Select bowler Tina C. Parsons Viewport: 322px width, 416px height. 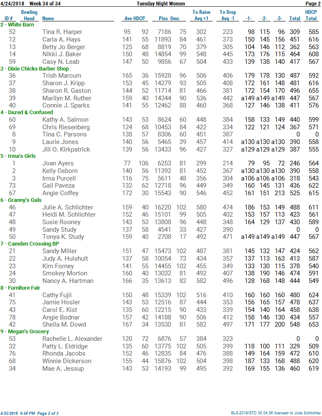65,134
